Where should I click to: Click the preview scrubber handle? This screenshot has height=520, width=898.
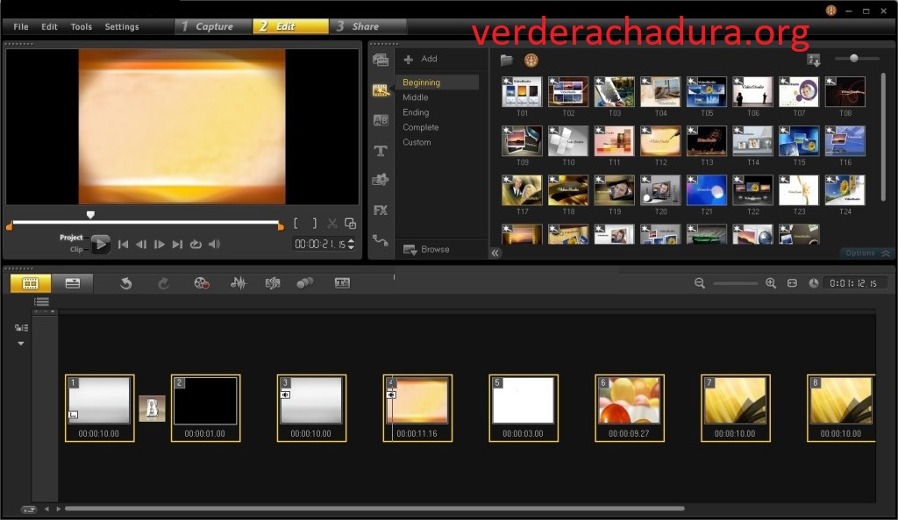[90, 215]
